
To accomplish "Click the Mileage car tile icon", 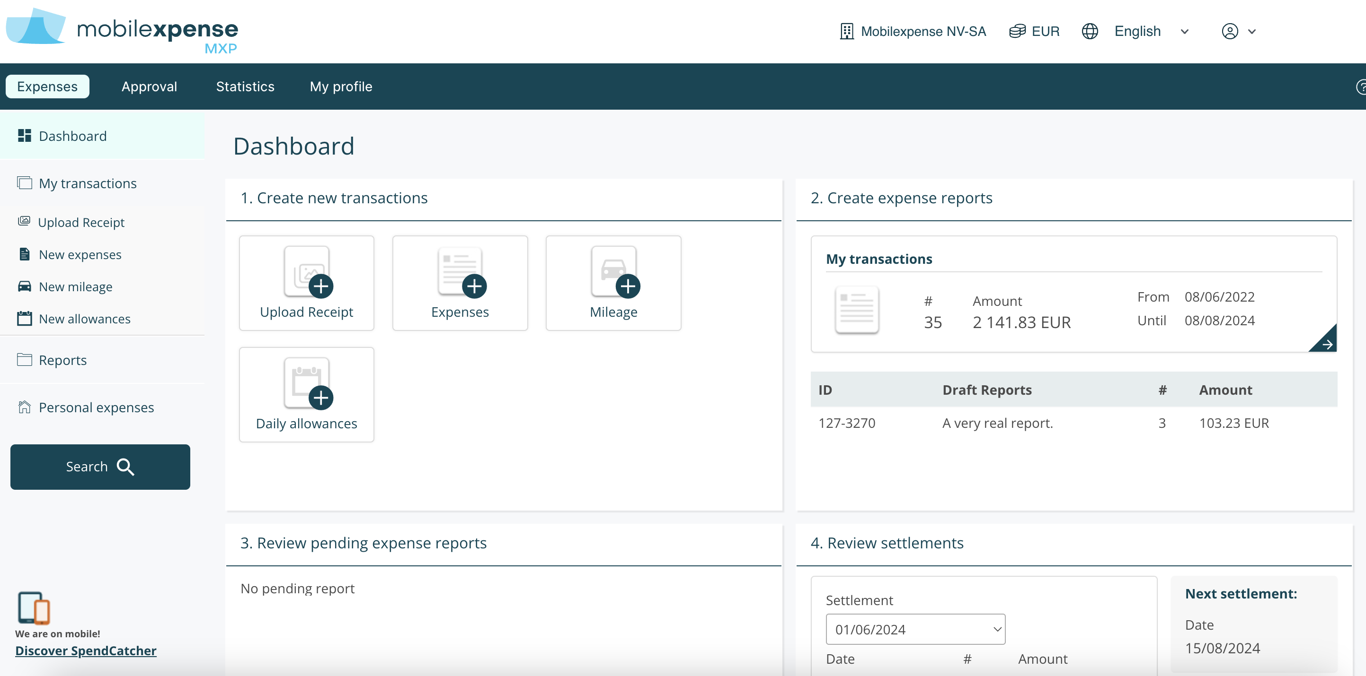I will tap(614, 272).
